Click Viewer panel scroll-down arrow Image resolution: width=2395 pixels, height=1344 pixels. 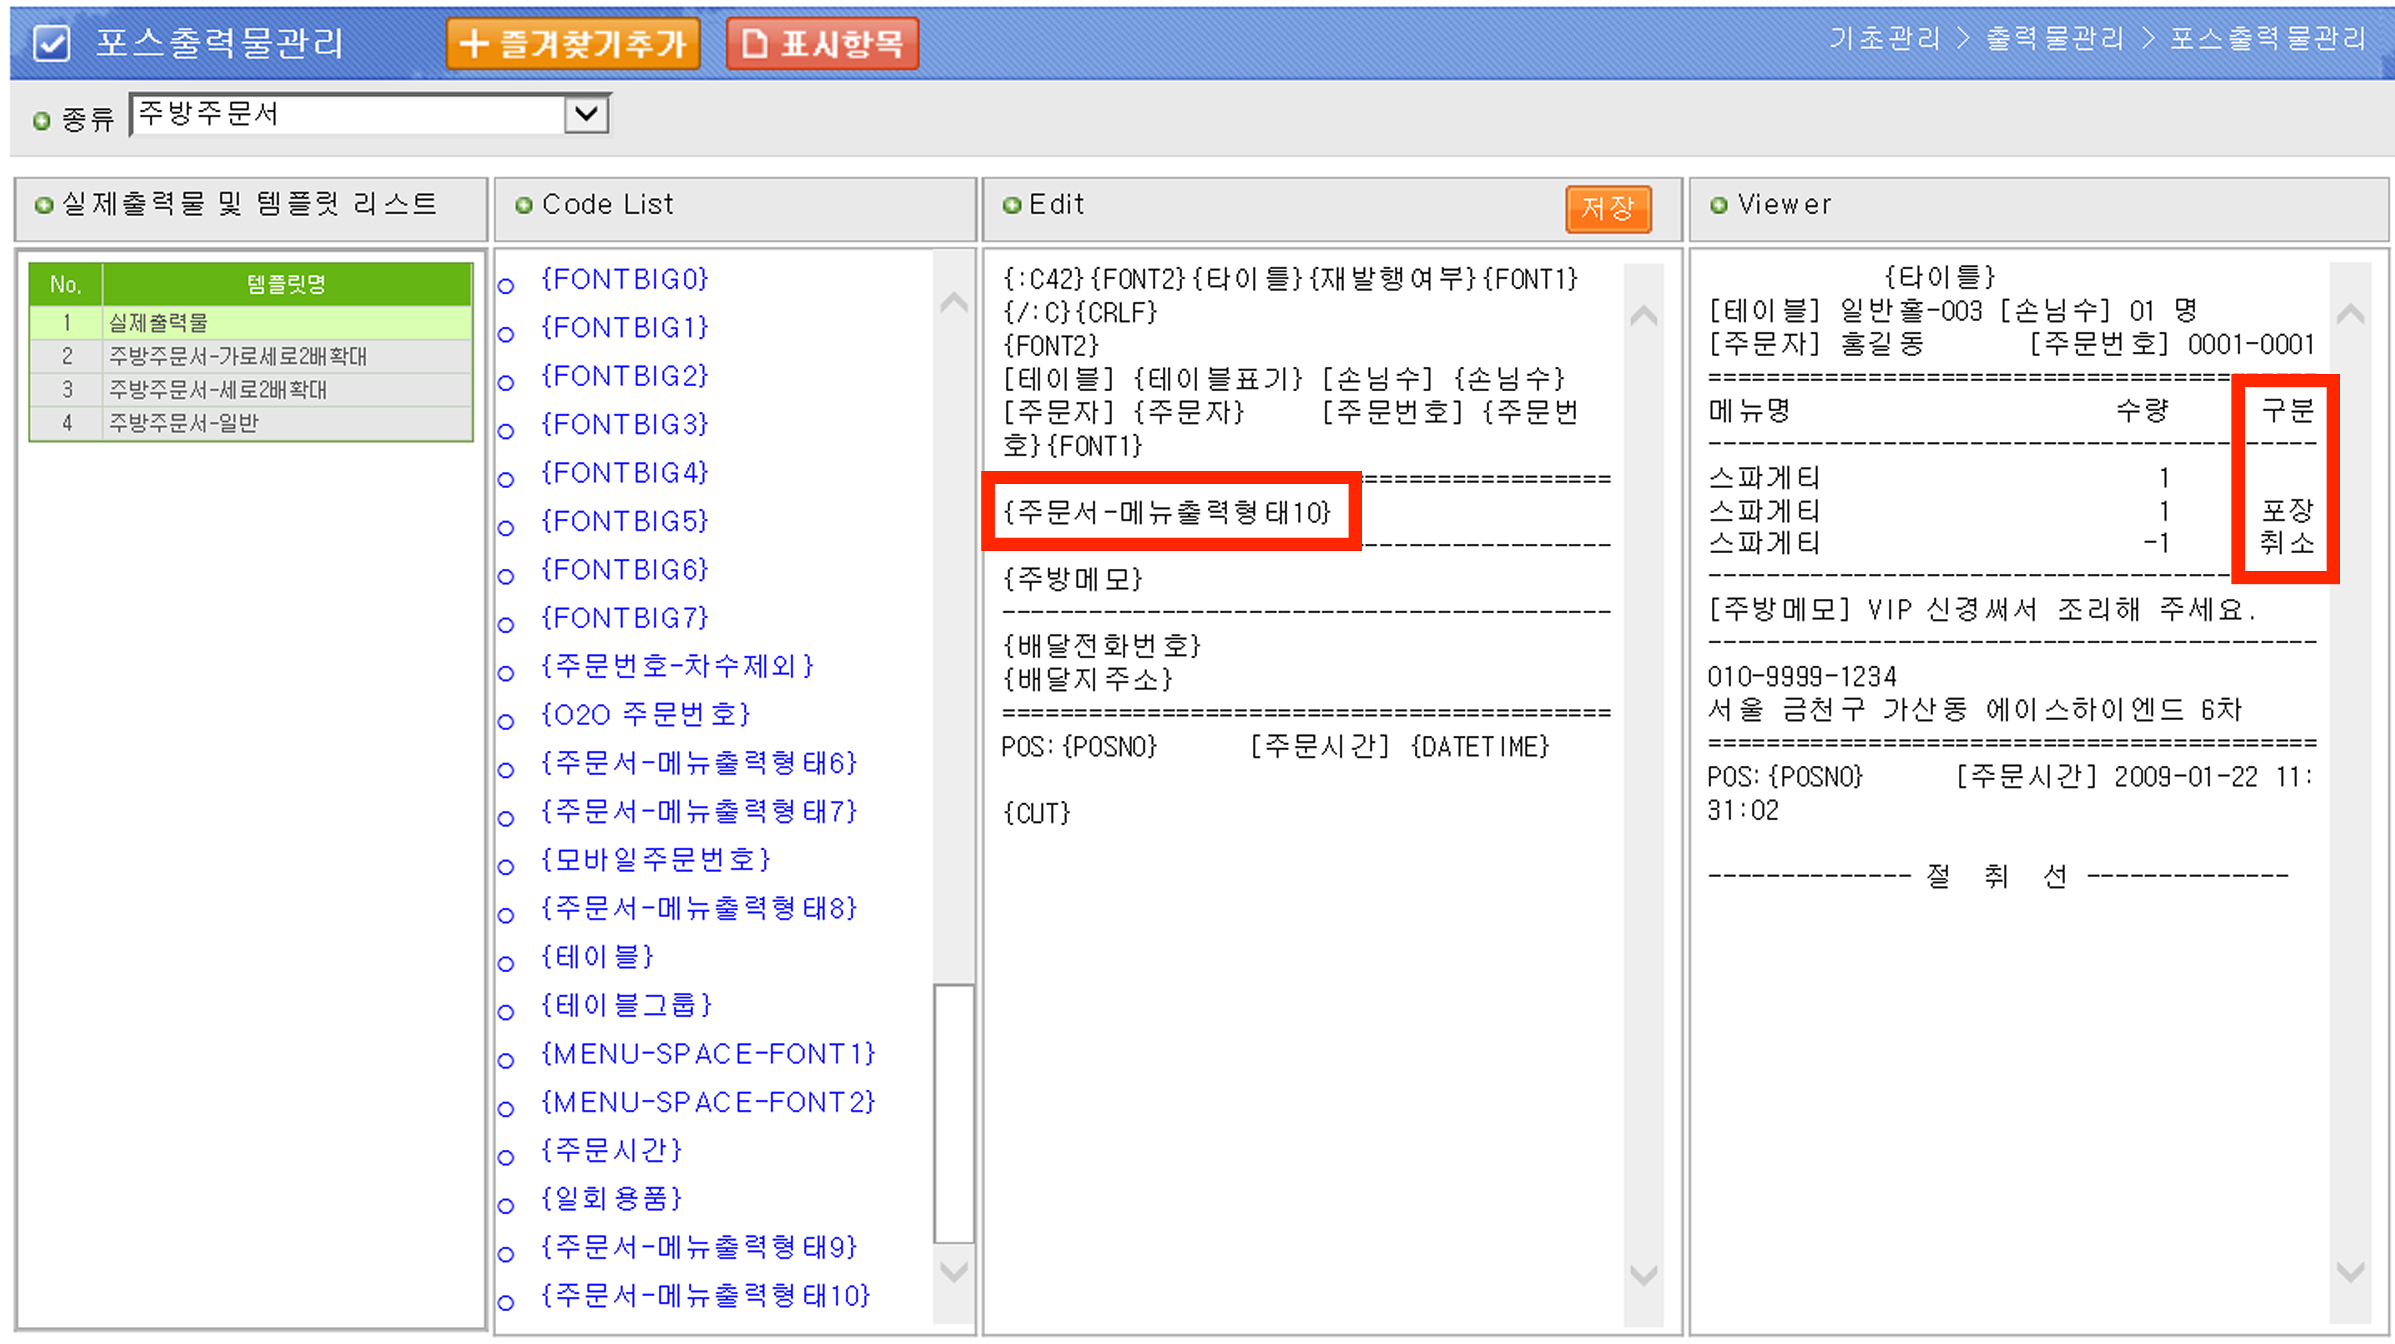2349,1271
